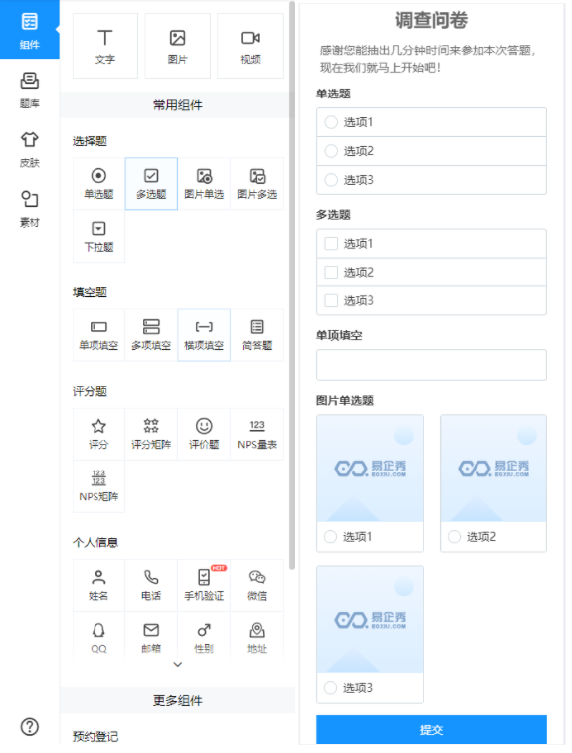Add the 姓名 name field
Image resolution: width=572 pixels, height=753 pixels.
coord(98,586)
